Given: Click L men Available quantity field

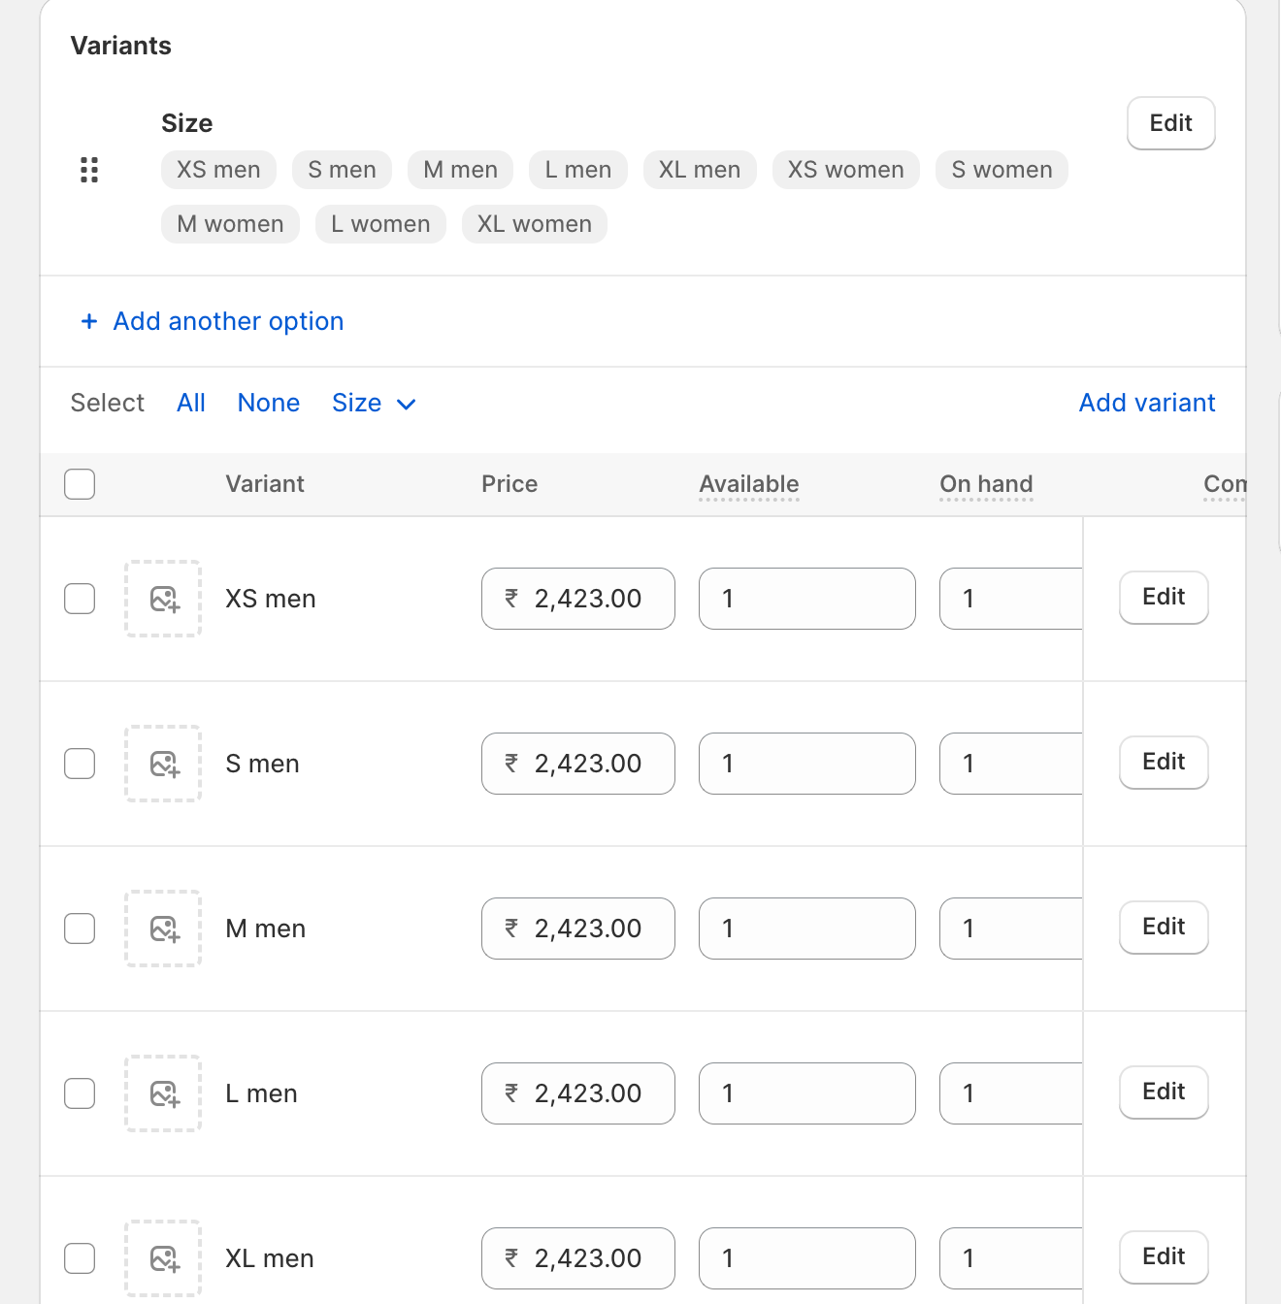Looking at the screenshot, I should pos(807,1093).
